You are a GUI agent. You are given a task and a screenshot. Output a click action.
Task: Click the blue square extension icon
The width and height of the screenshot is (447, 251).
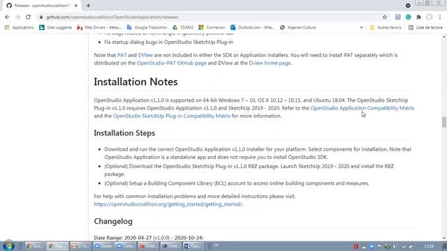[x=397, y=17]
